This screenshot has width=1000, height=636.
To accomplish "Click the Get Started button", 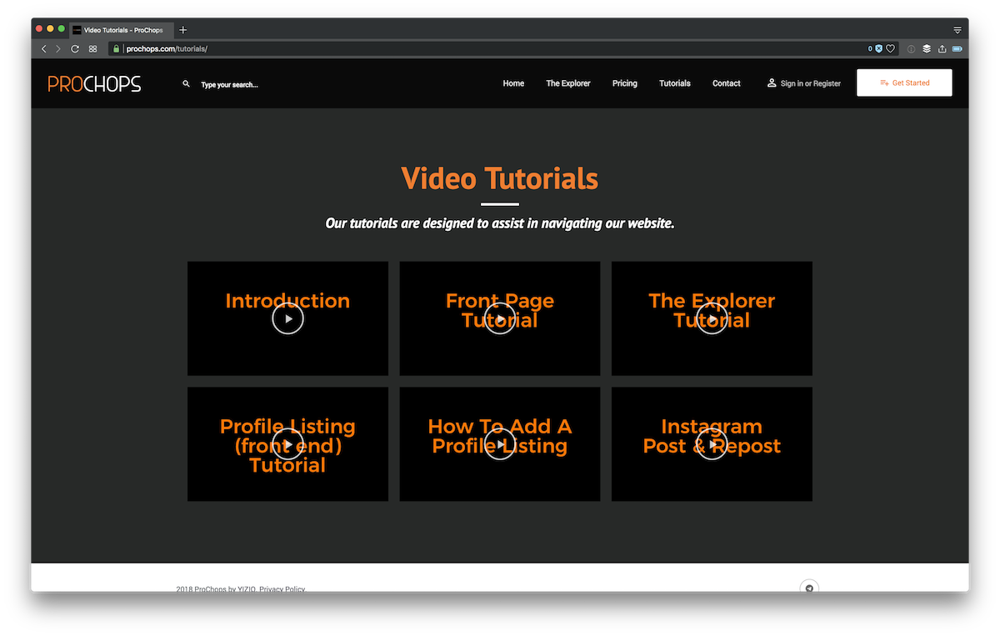I will [x=904, y=83].
